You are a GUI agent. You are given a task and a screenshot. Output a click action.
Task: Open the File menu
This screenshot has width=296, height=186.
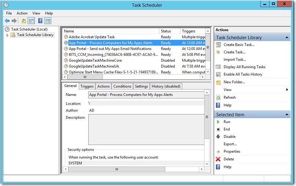[x=9, y=13]
